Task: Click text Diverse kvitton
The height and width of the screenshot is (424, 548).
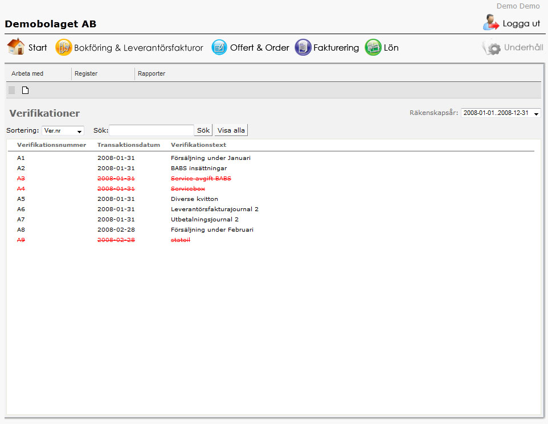Action: (194, 199)
